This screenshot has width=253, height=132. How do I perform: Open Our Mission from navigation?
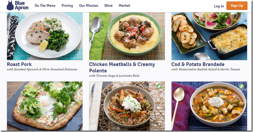coord(89,6)
